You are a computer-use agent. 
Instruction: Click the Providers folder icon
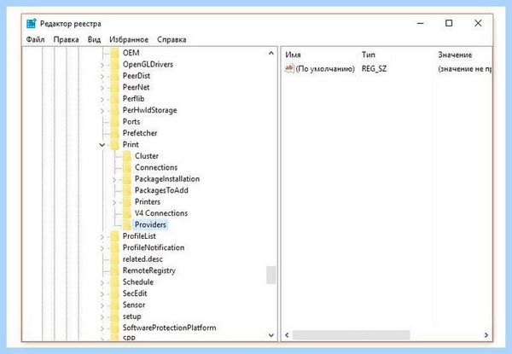(127, 224)
